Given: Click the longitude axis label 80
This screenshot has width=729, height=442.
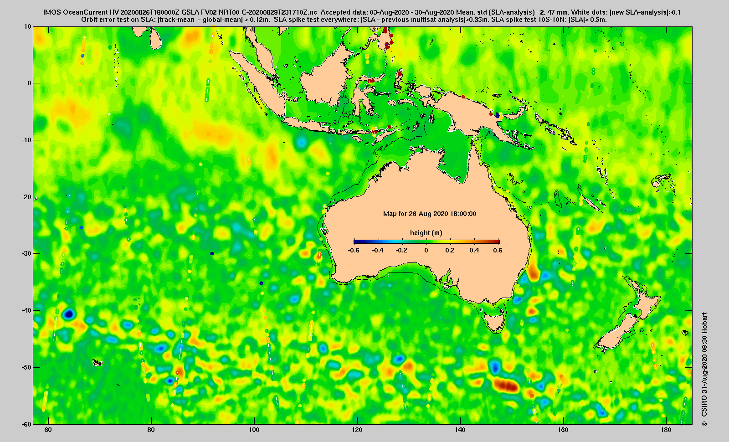Looking at the screenshot, I should coord(151,430).
